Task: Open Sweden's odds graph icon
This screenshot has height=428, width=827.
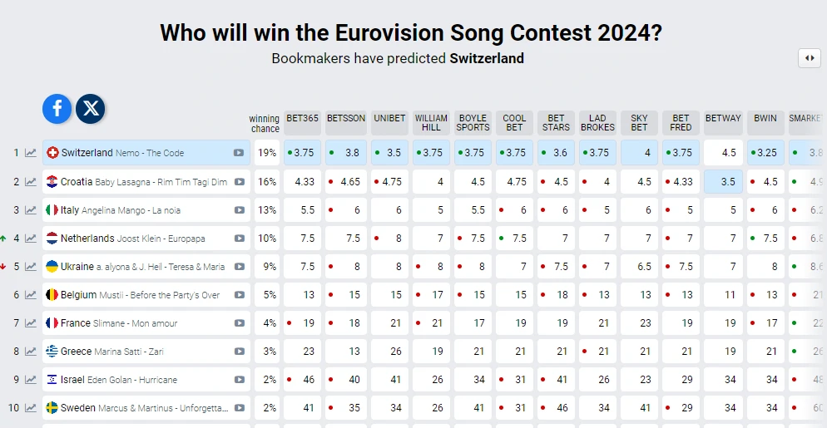Action: (x=31, y=407)
